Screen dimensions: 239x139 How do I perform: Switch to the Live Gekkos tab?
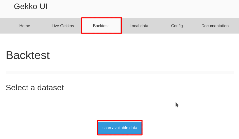63,26
